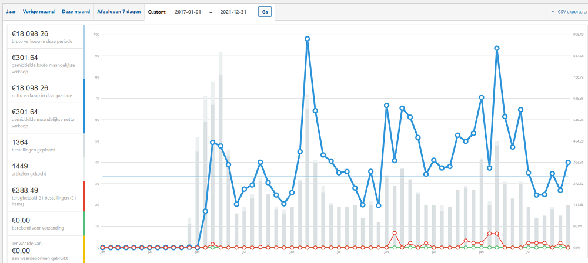Viewport: 588px width, 263px height.
Task: Click the download arrow icon beside CSV exporteren
Action: coord(553,11)
